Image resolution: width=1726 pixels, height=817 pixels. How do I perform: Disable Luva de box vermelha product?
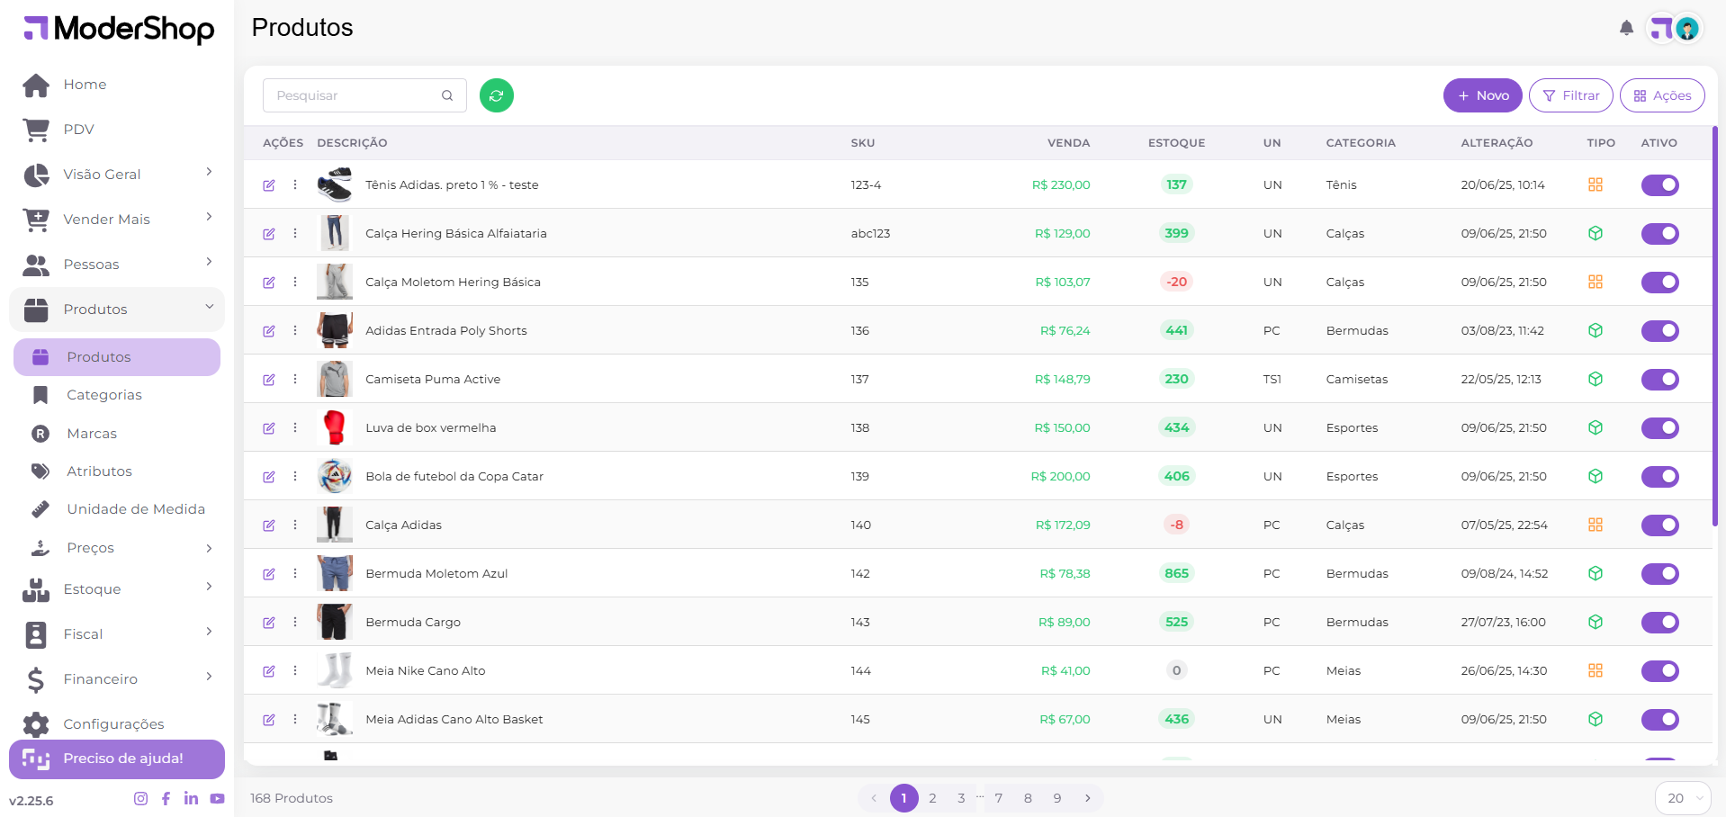pyautogui.click(x=1659, y=428)
